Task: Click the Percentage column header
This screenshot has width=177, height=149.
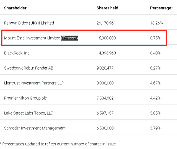Action: point(161,8)
